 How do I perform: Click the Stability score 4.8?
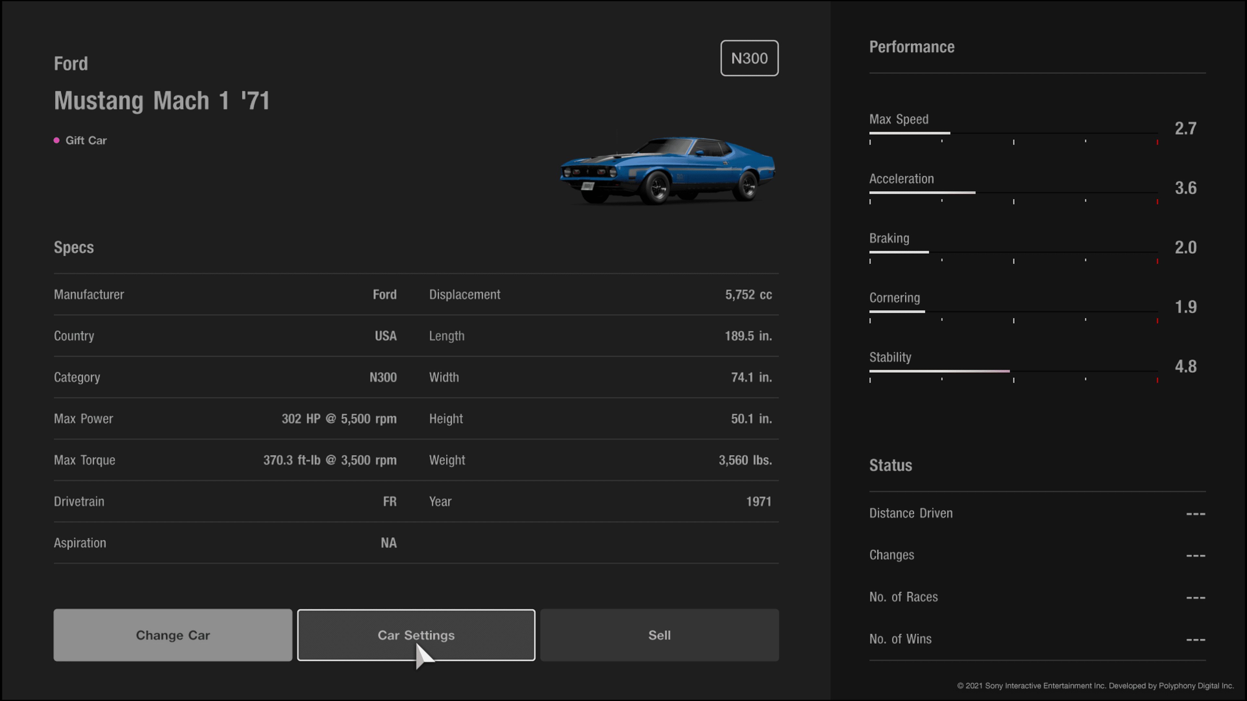click(1186, 366)
